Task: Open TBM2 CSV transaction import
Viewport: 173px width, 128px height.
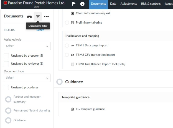Action: pos(95,55)
